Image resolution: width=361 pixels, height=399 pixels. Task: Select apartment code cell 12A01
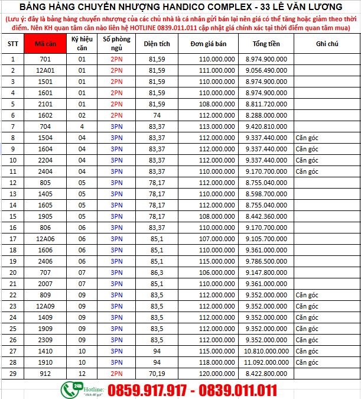tap(45, 70)
